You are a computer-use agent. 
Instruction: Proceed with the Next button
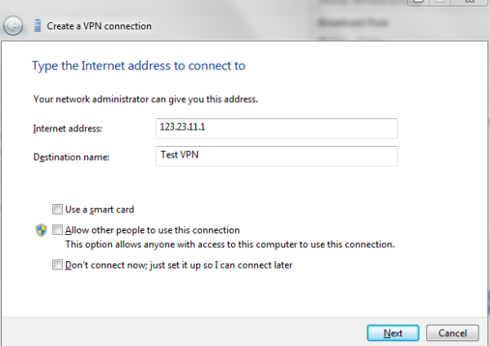(393, 333)
